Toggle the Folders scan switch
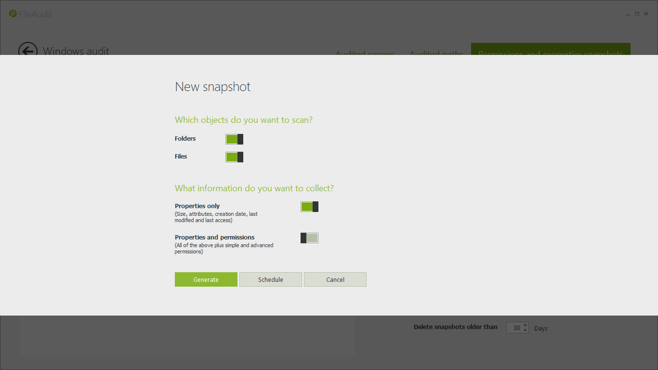This screenshot has width=658, height=370. point(234,139)
